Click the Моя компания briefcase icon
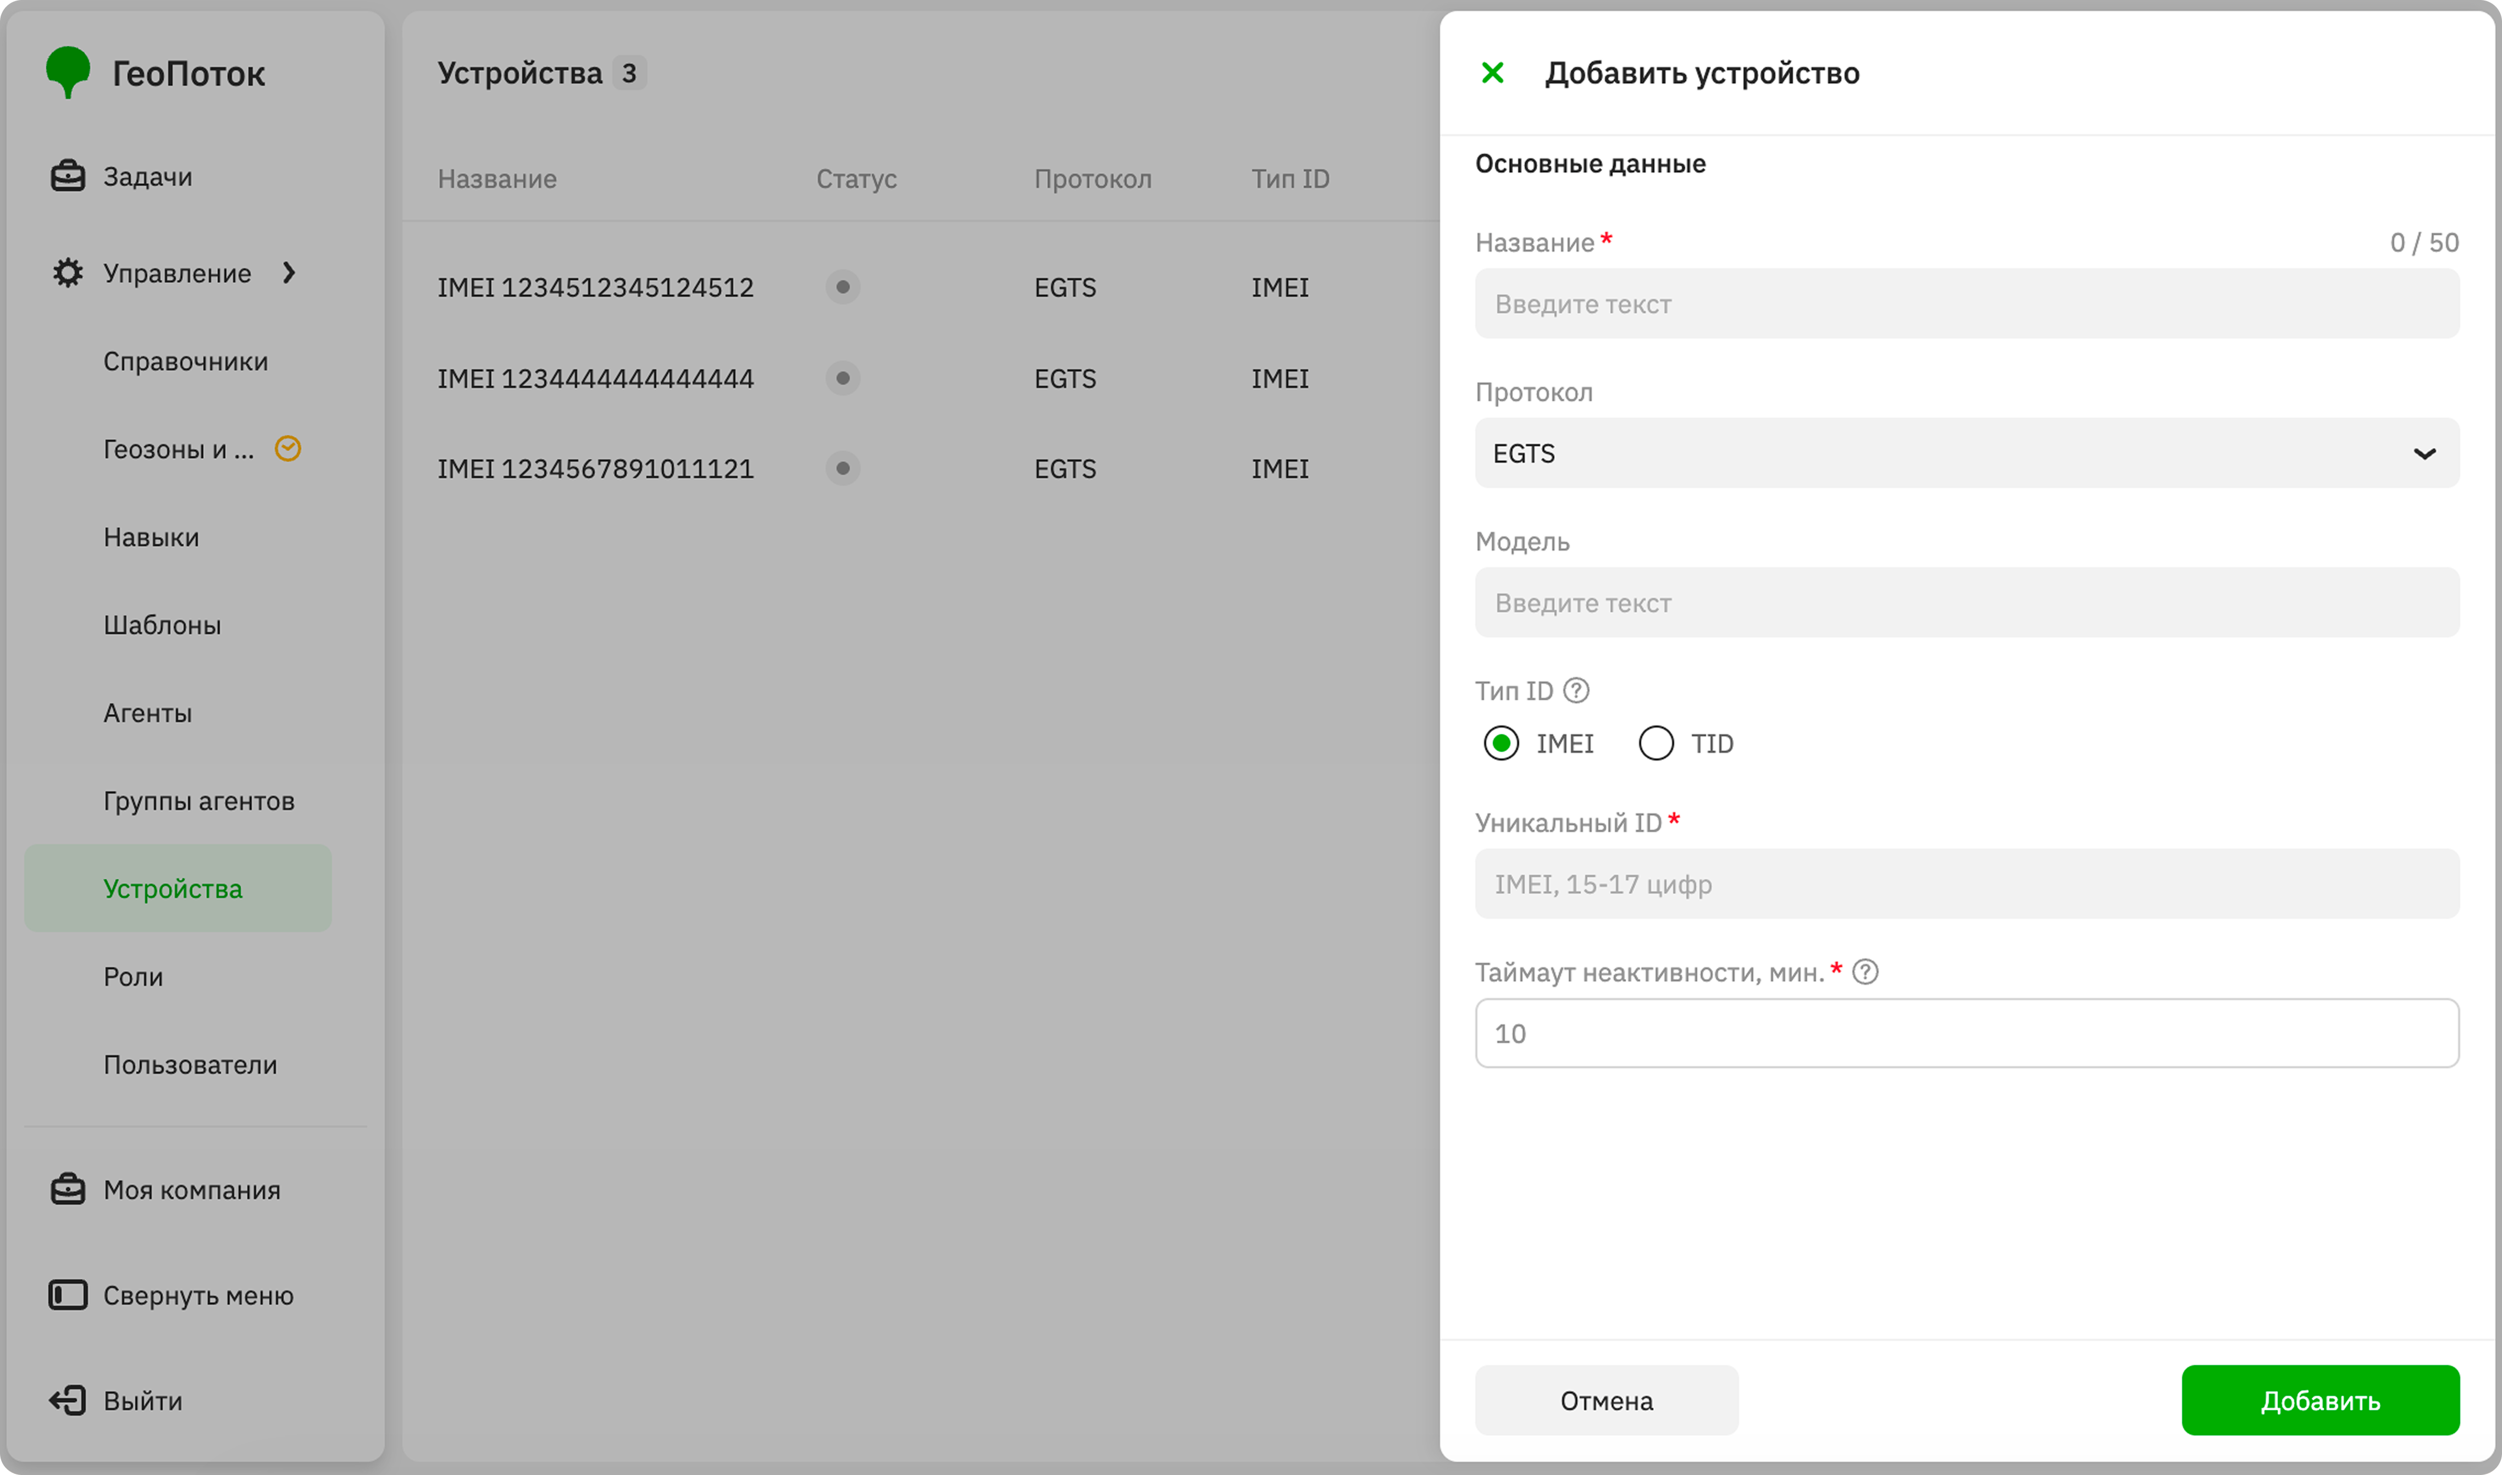Screen dimensions: 2502x1475 coord(68,1189)
